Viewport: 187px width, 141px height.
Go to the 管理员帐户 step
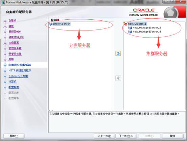[15, 32]
